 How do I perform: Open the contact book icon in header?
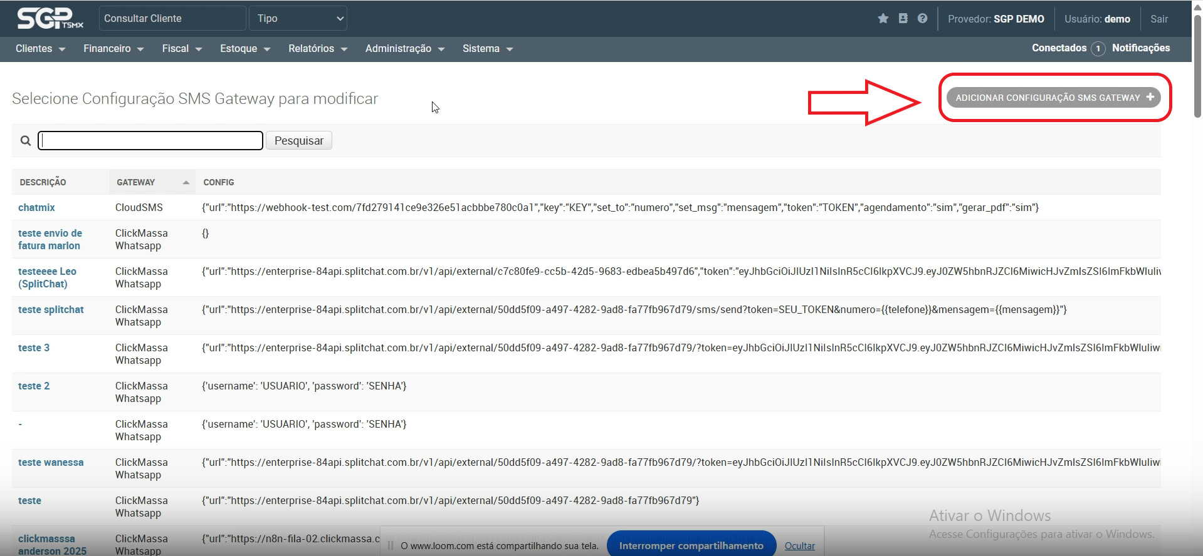pos(903,19)
